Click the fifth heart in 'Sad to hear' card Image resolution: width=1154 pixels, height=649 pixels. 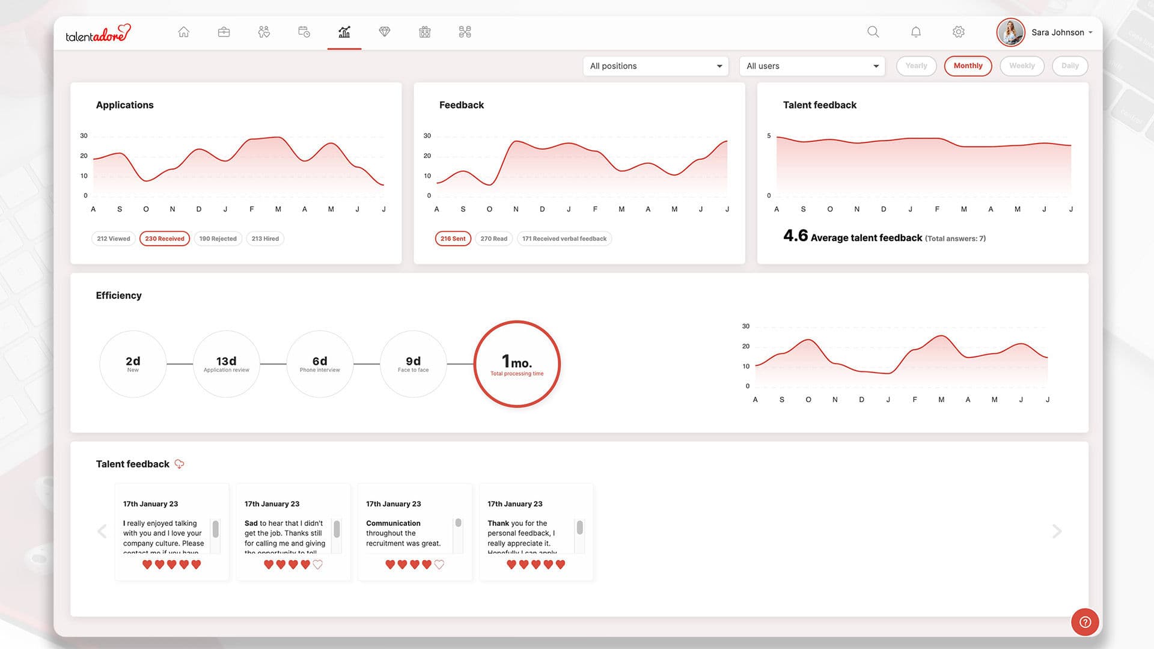tap(318, 564)
